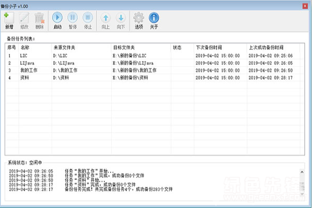This screenshot has height=208, width=312.
Task: Click last backup time 09:28:17 in table
Action: 271,78
